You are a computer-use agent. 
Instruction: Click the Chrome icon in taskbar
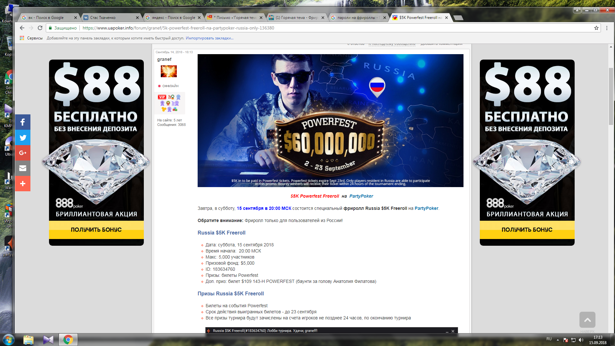tap(68, 340)
